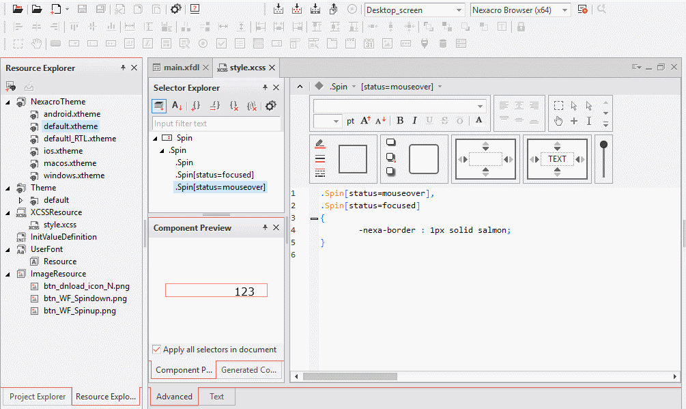Expand the default node under Theme

point(20,200)
